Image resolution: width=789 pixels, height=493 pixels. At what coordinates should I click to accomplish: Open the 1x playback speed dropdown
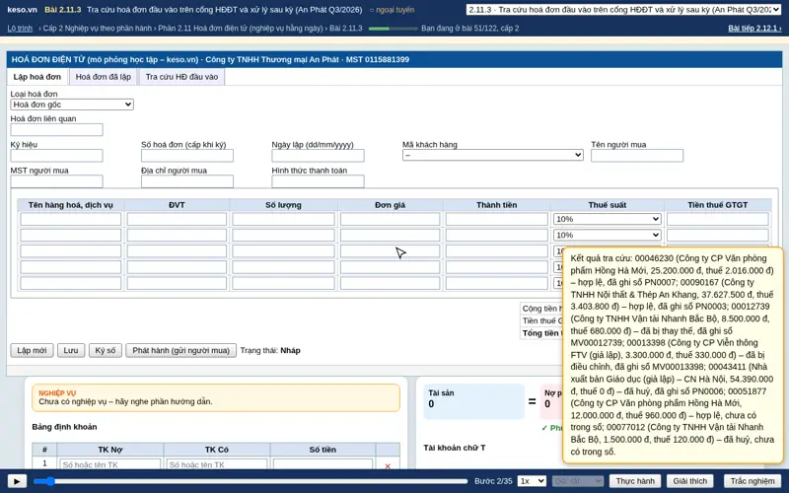(532, 481)
